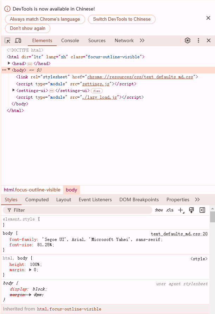The image size is (215, 314).
Task: Click the info icon in the notification
Action: (x=7, y=9)
